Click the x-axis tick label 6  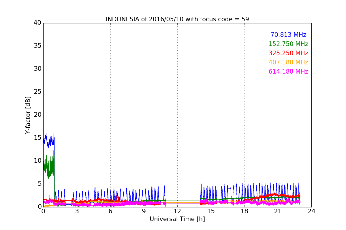tap(110, 211)
